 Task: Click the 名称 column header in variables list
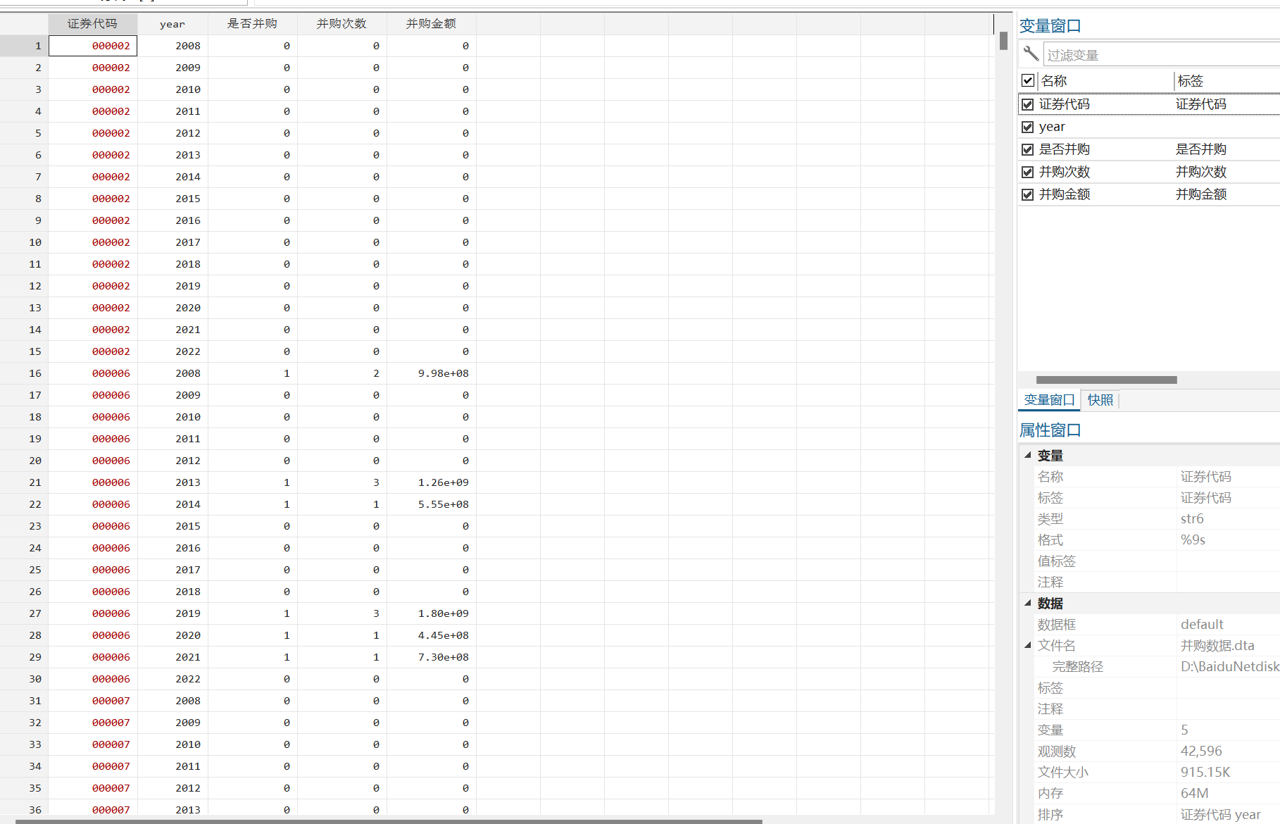pyautogui.click(x=1105, y=81)
